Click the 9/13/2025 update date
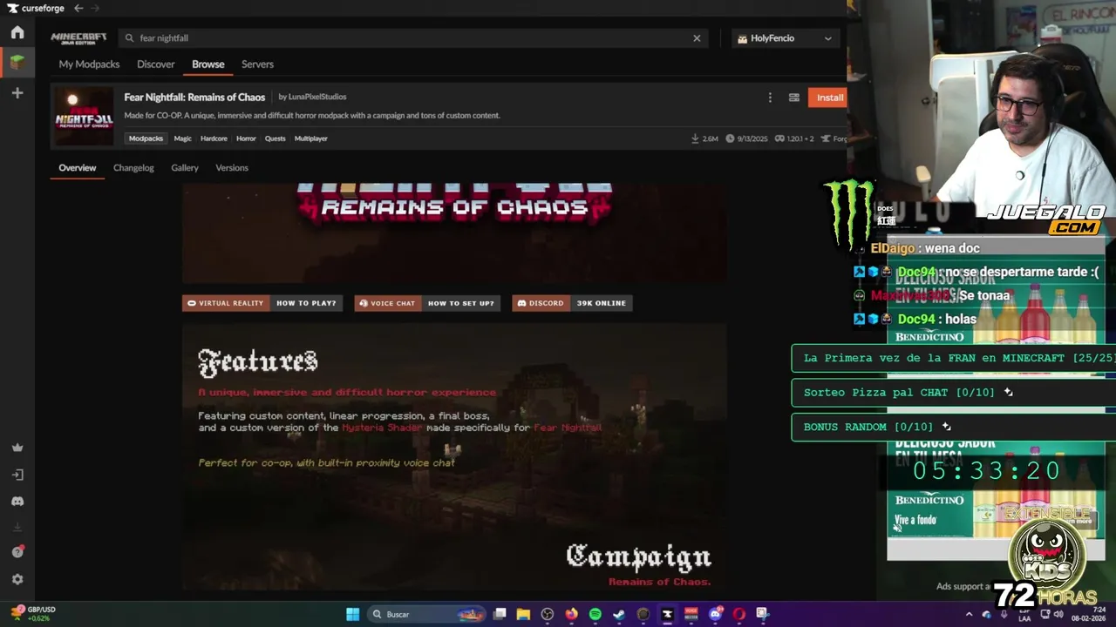The width and height of the screenshot is (1116, 627). 745,138
